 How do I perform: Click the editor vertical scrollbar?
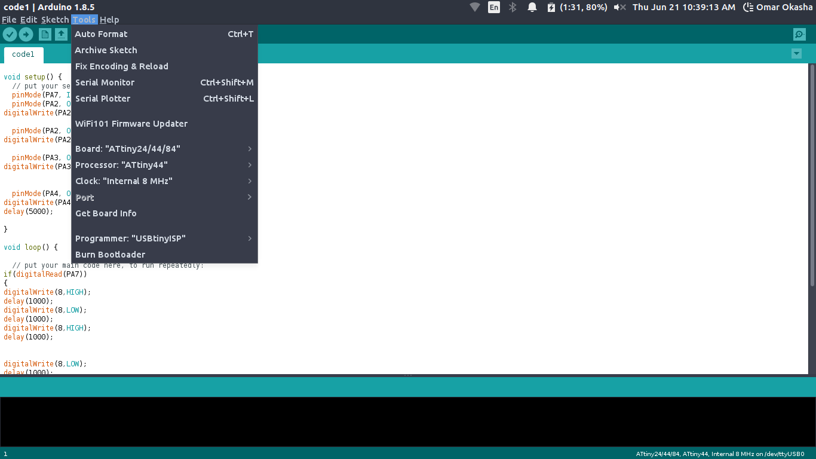coord(812,175)
